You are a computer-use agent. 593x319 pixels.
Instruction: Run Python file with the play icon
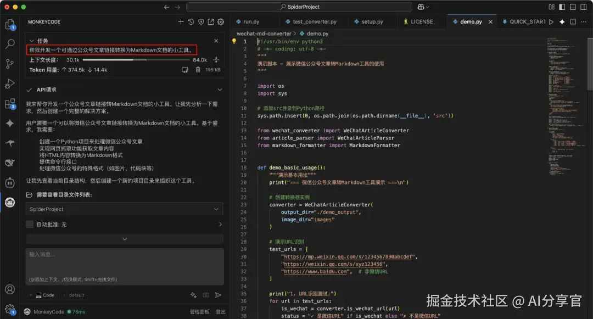tap(551, 22)
